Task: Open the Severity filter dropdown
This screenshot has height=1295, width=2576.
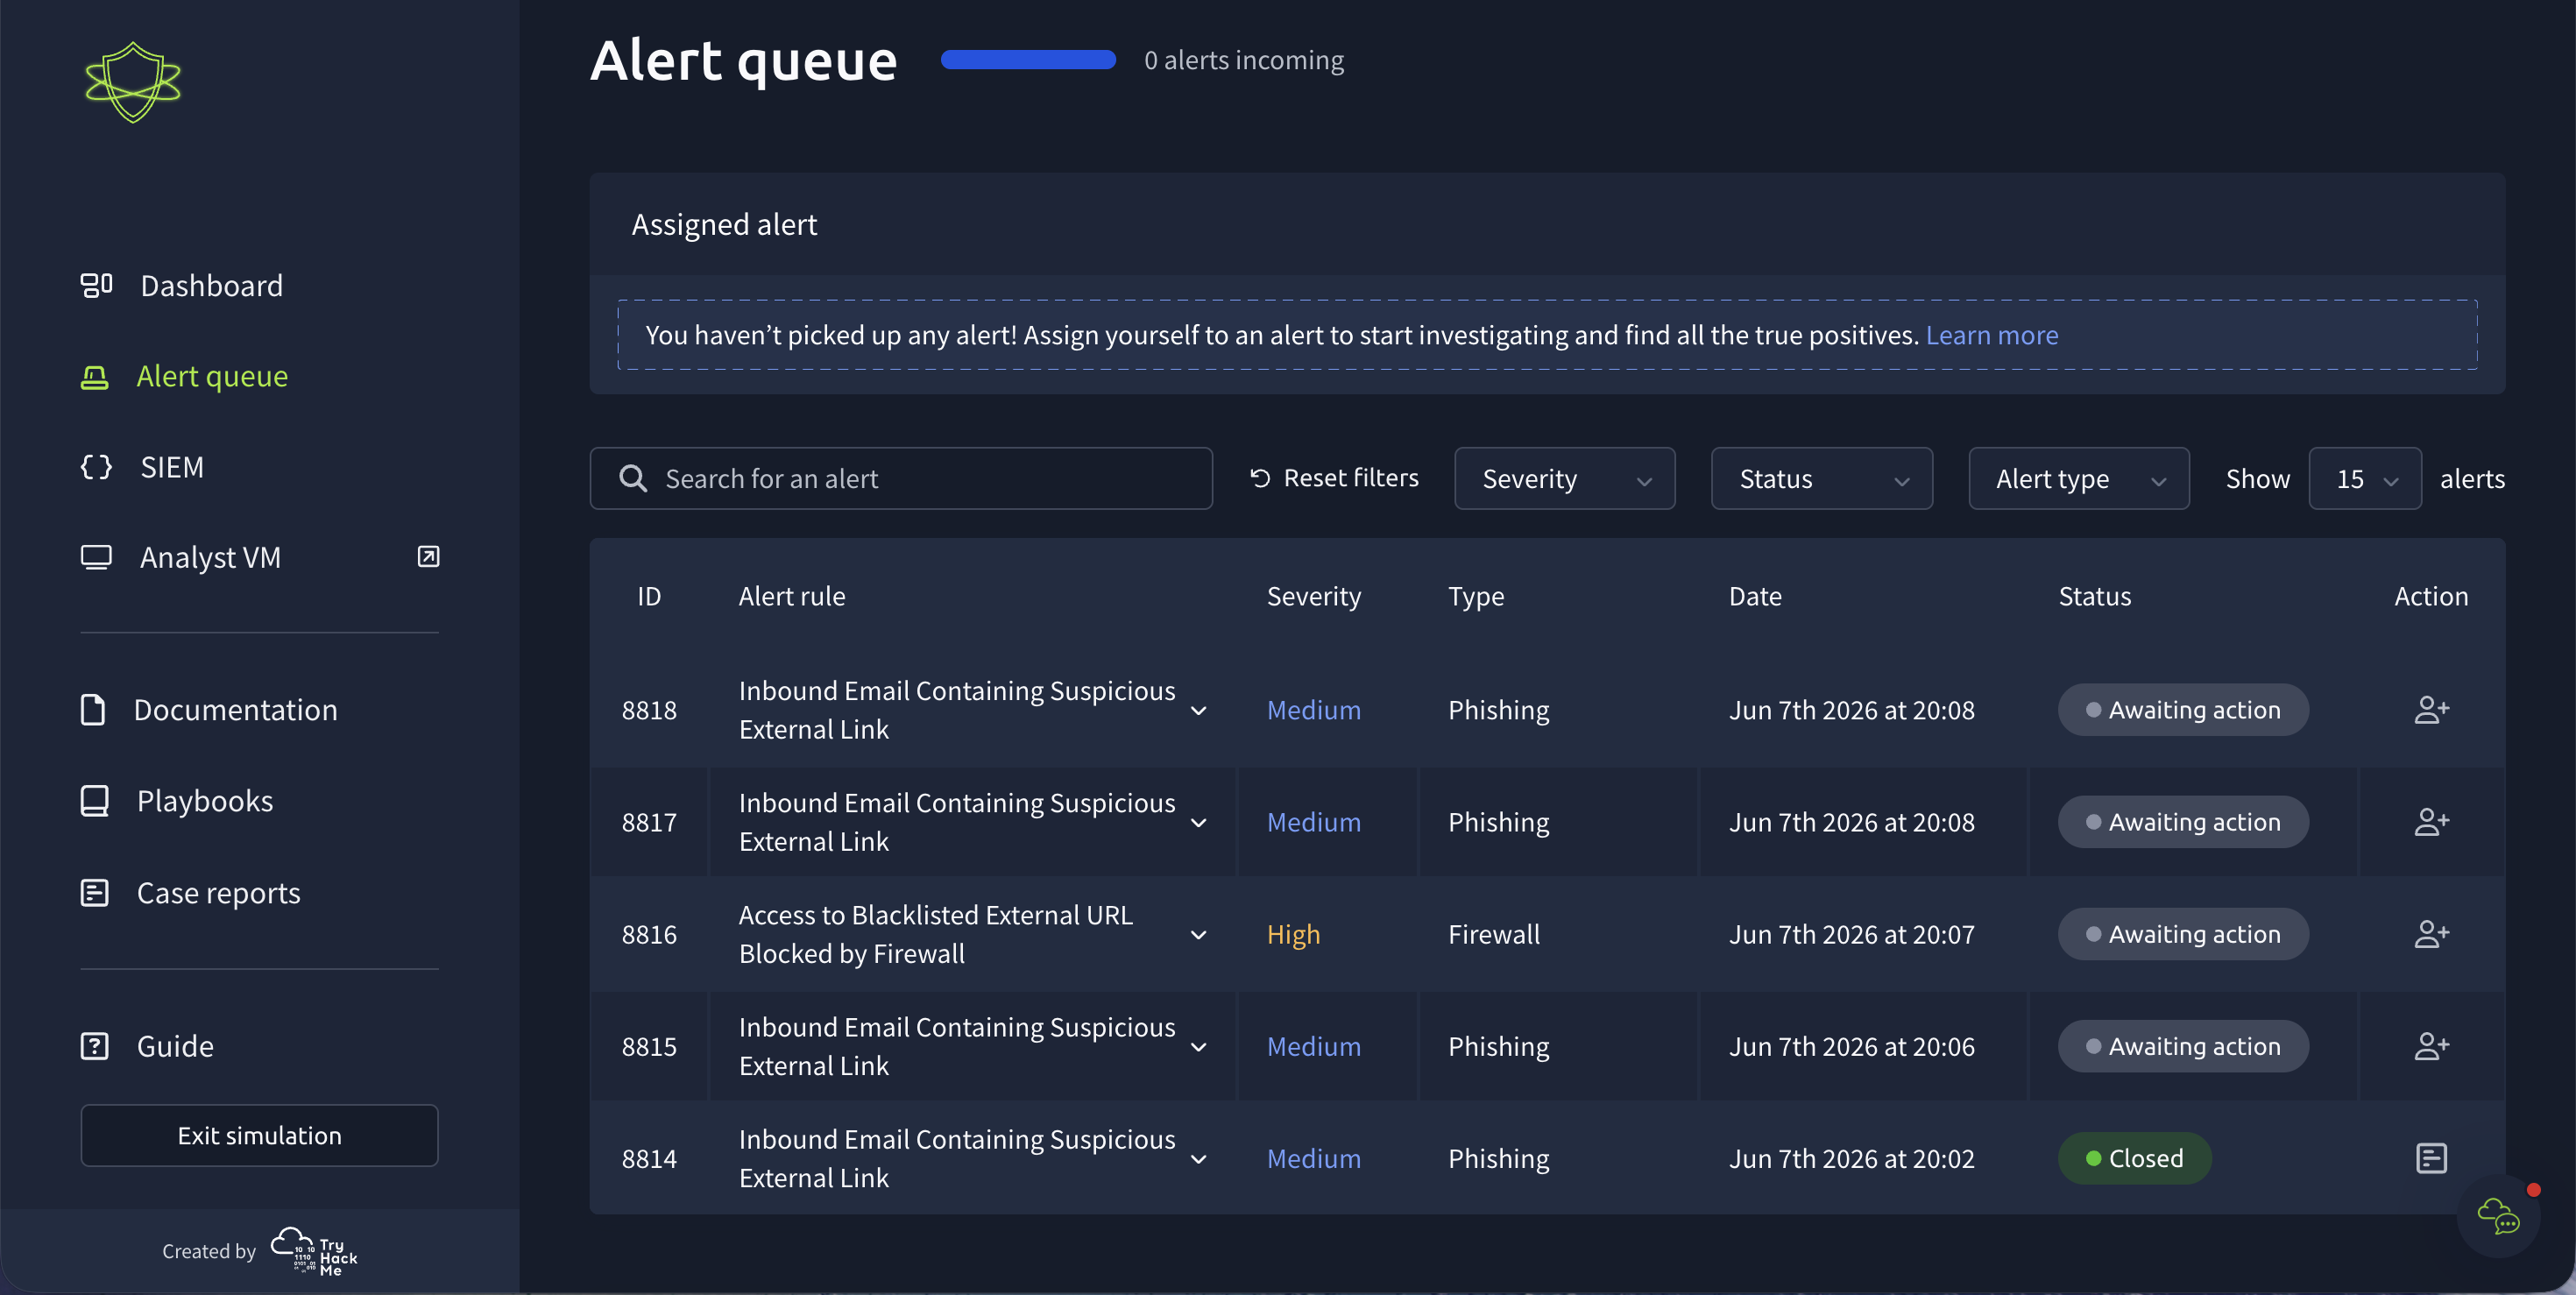Action: 1564,478
